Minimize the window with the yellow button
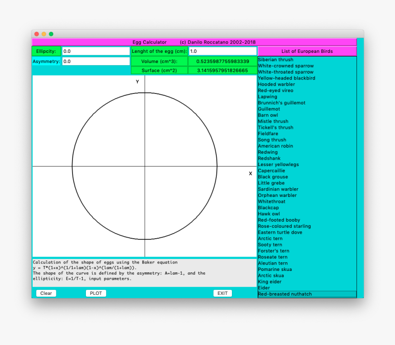The height and width of the screenshot is (345, 395). point(44,34)
